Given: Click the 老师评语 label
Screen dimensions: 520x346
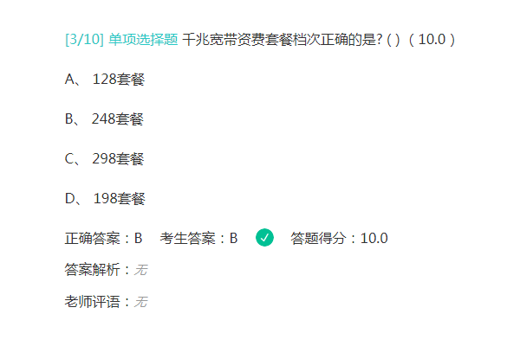Looking at the screenshot, I should [x=92, y=301].
